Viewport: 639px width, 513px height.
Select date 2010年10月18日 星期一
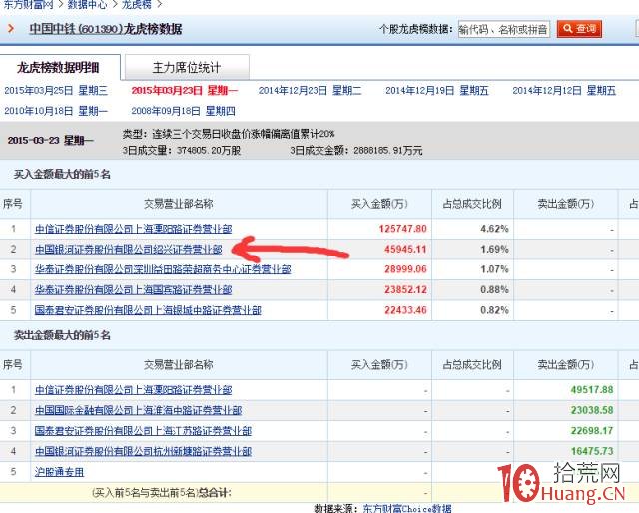pos(56,111)
